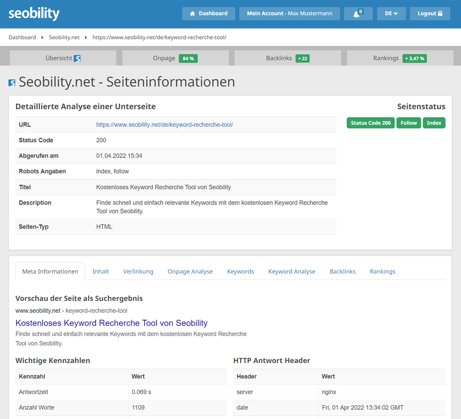Viewport: 461px width, 419px height.
Task: Click the Seobility S icon in Übersicht tab
Action: tap(77, 59)
